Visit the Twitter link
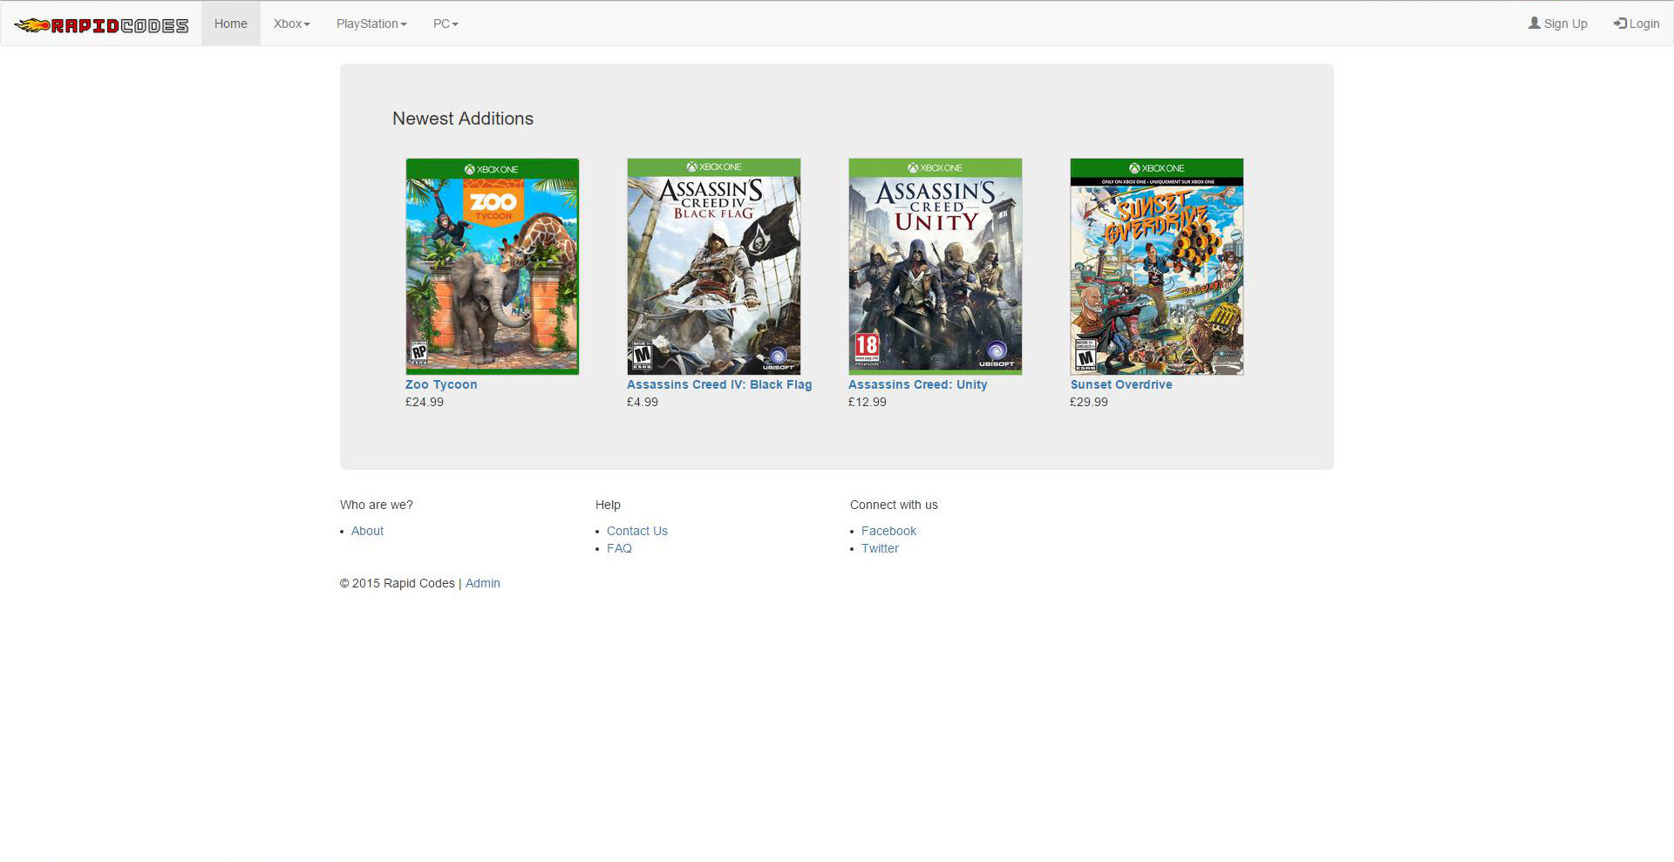 (880, 548)
